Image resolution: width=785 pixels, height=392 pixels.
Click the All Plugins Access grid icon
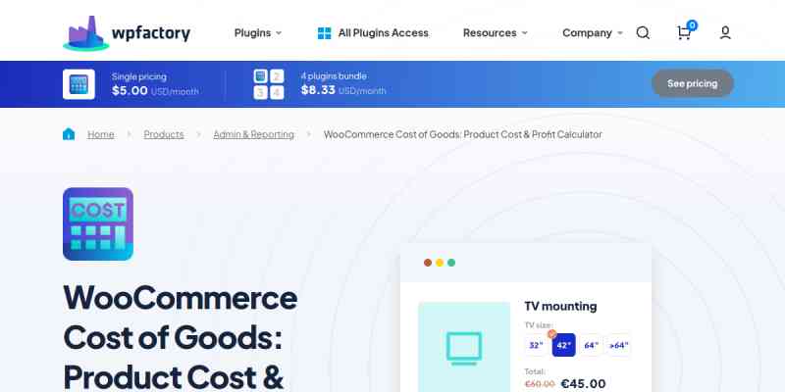[325, 33]
